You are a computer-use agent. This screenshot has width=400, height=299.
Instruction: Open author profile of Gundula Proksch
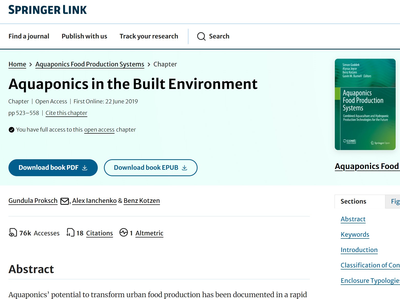pyautogui.click(x=33, y=201)
